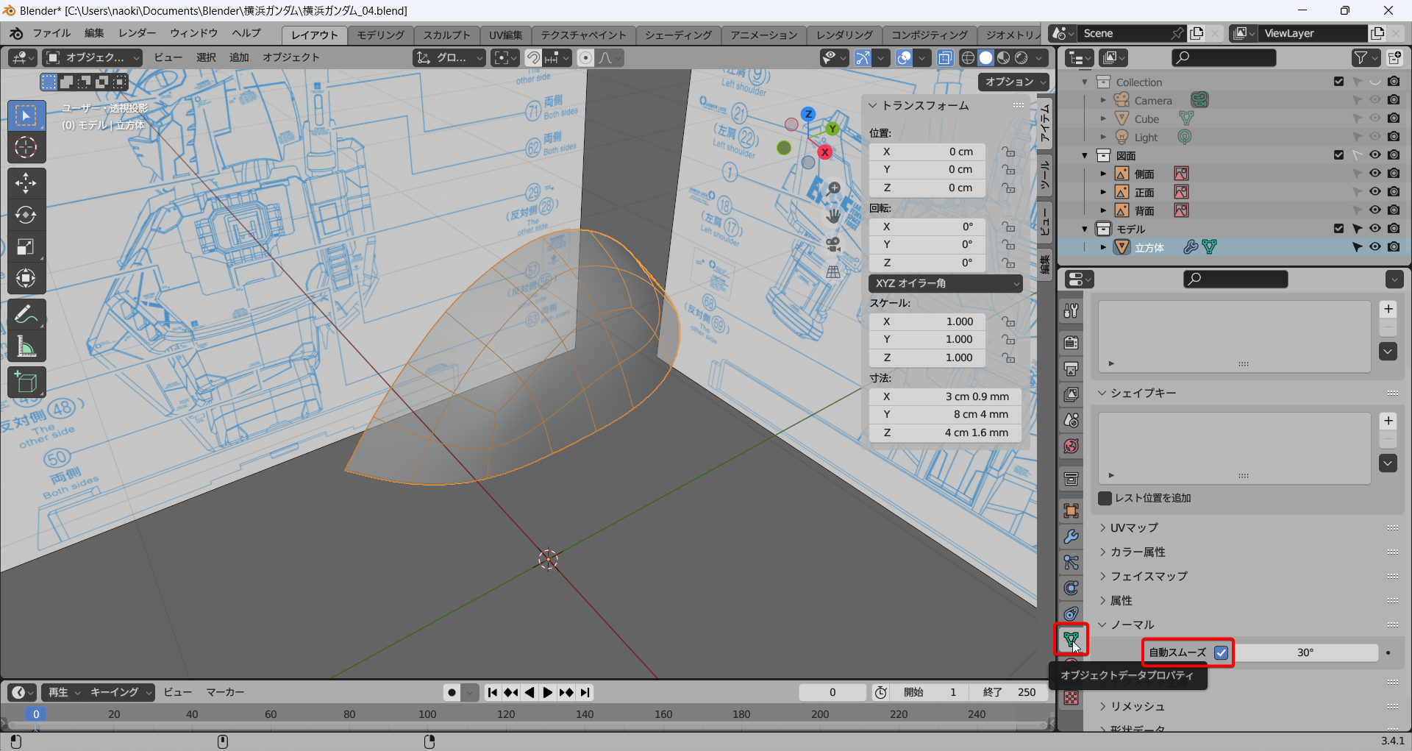Open the ファイル menu
Screen dimensions: 1412x751
tap(51, 34)
